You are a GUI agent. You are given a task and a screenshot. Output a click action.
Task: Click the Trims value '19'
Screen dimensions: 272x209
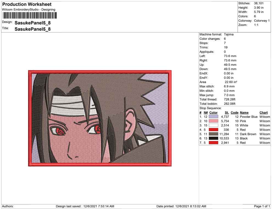click(x=226, y=47)
